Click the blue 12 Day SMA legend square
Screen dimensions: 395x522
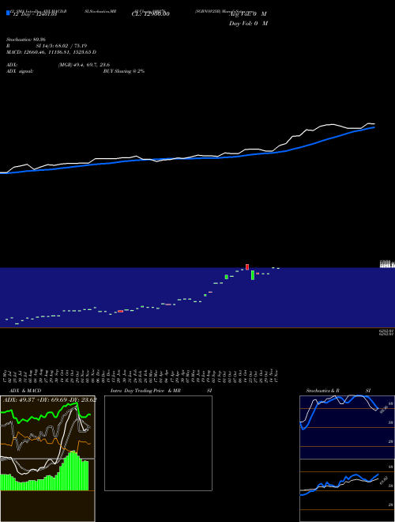(x=8, y=13)
